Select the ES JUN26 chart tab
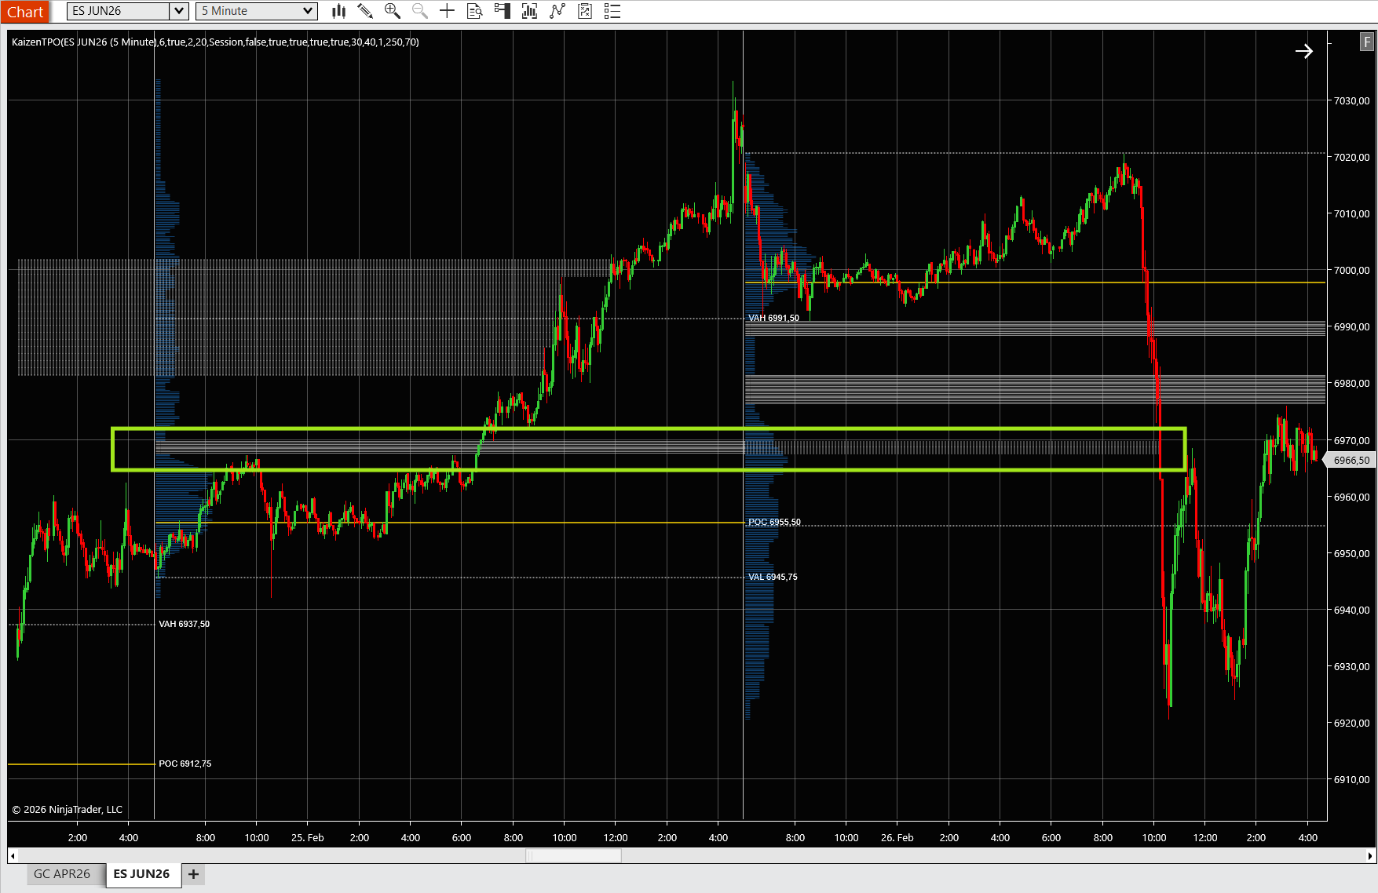This screenshot has width=1378, height=893. tap(143, 873)
